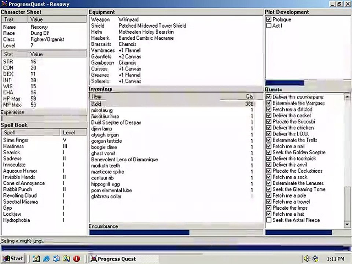Screen dimensions: 352x264
Task: Click the volume speaker tray icon
Action: (306, 259)
